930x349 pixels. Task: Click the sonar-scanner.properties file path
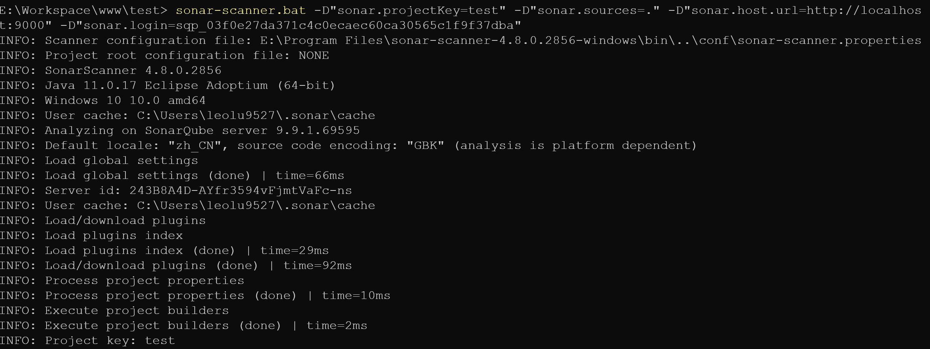point(590,40)
